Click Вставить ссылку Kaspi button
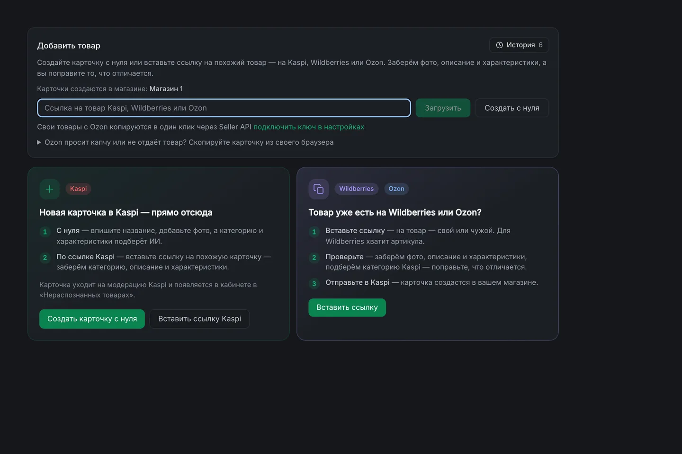 click(200, 319)
